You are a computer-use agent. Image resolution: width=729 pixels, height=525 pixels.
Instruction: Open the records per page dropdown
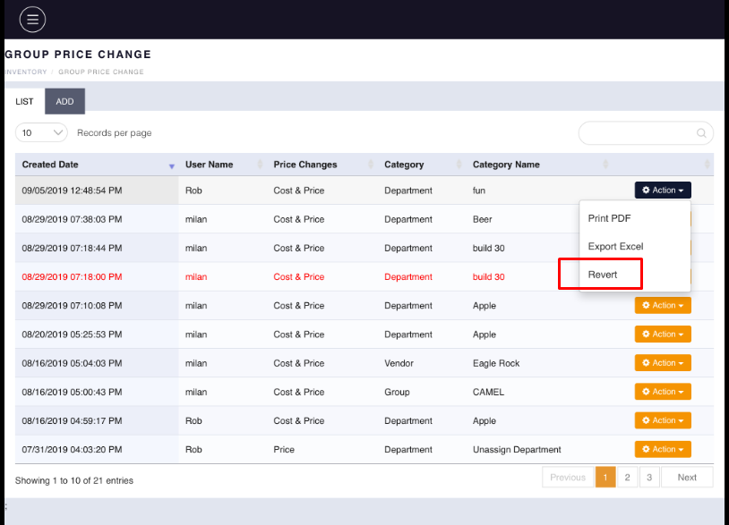[x=41, y=132]
